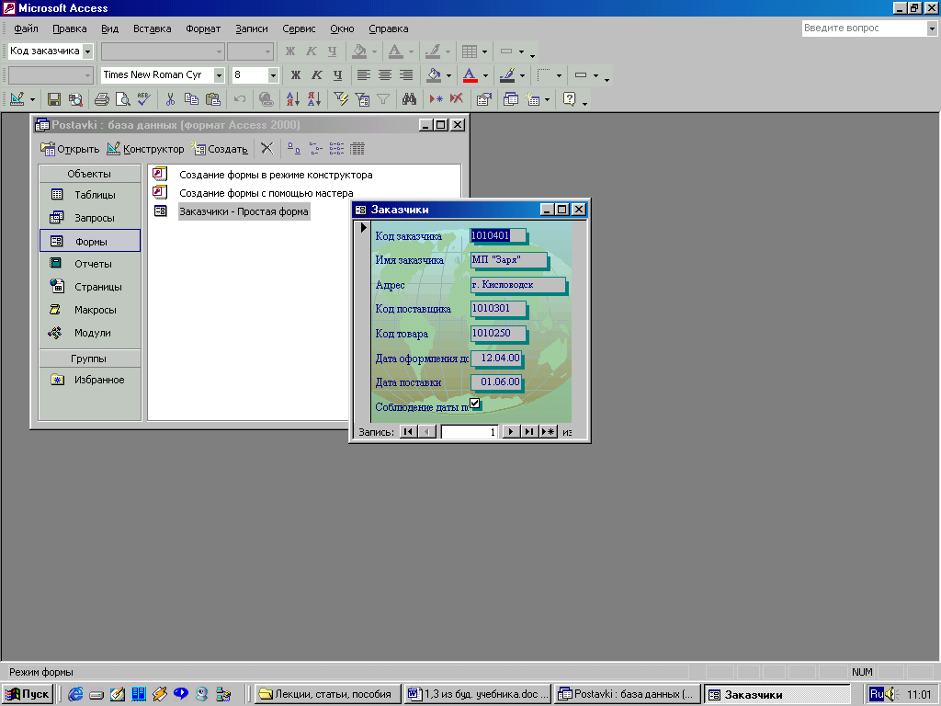Expand the line/border width dropdown arrow
The width and height of the screenshot is (941, 706).
coord(559,75)
